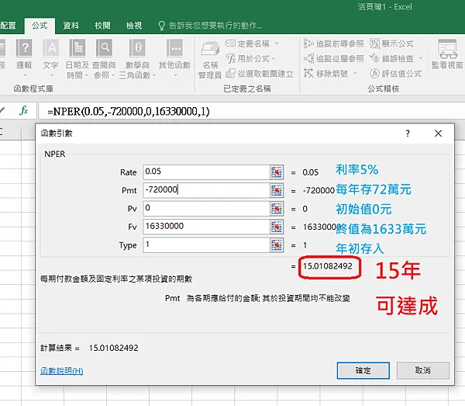Expand the 數學與三角函數 dropdown arrow
Screen dimensions: 465x406
pos(154,75)
